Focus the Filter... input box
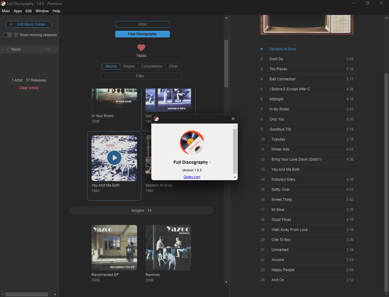This screenshot has width=389, height=297. click(141, 76)
